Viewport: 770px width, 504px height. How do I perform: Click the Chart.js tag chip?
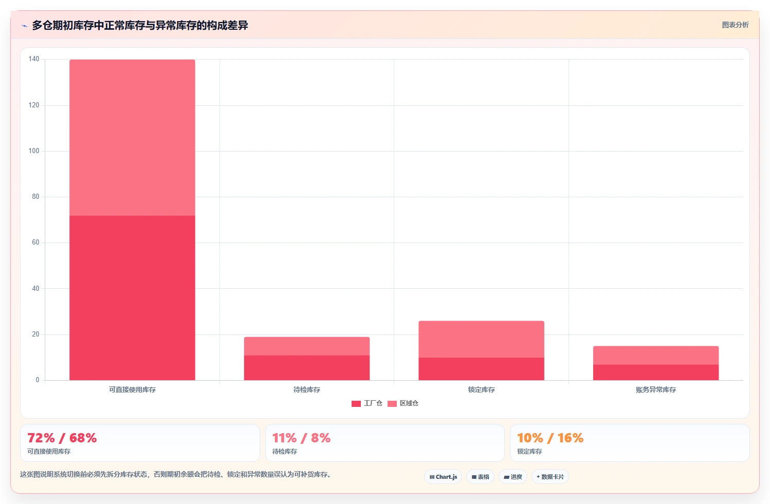tap(443, 477)
